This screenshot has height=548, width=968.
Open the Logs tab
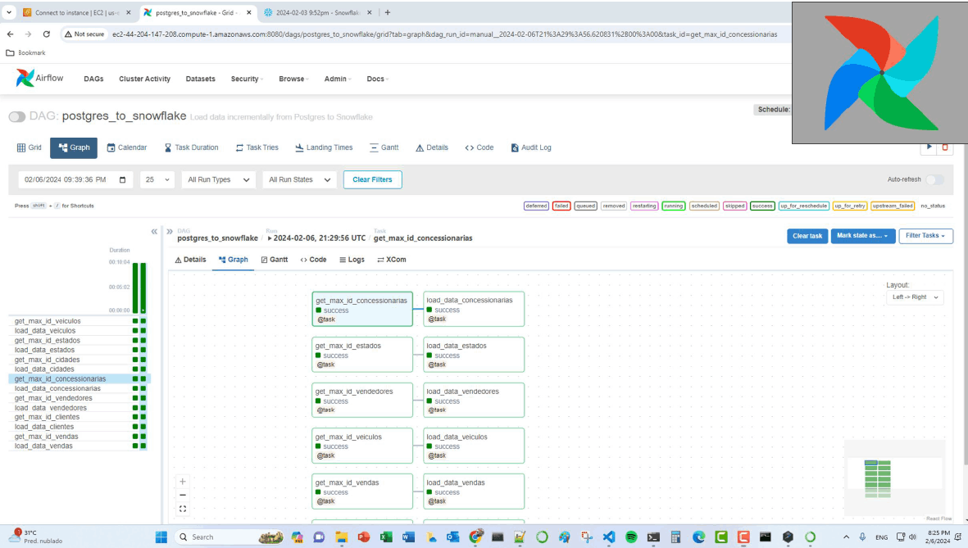pyautogui.click(x=352, y=260)
